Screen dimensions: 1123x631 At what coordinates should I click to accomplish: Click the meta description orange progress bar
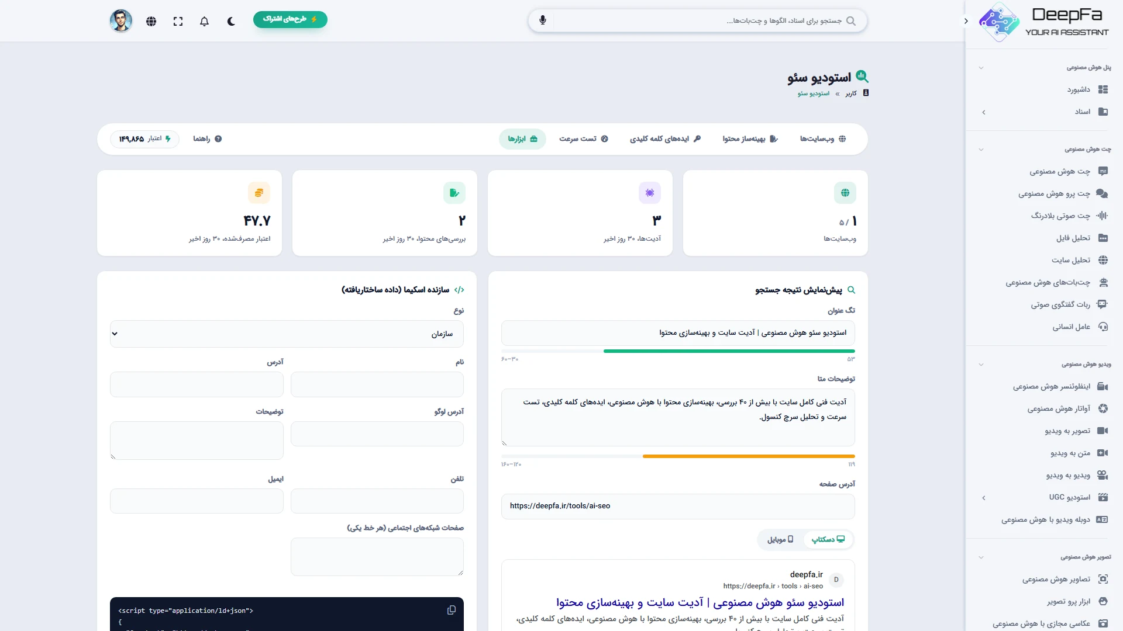[x=749, y=456]
